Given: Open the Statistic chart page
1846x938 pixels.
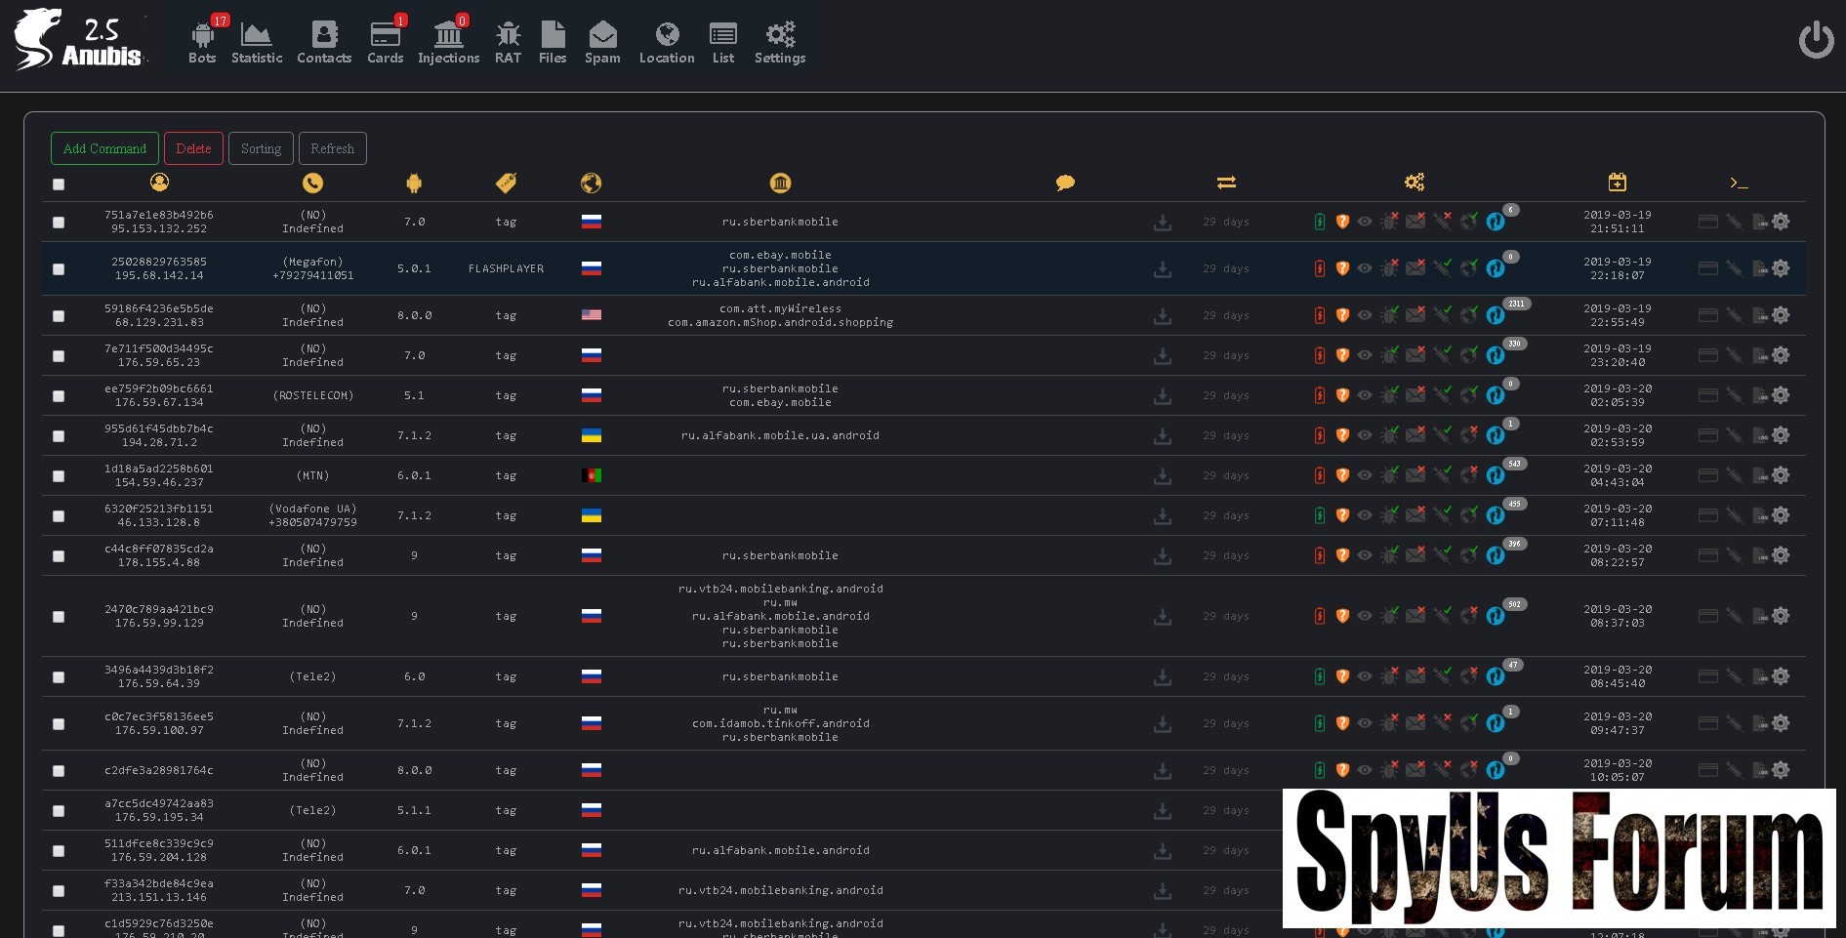Looking at the screenshot, I should (x=257, y=43).
